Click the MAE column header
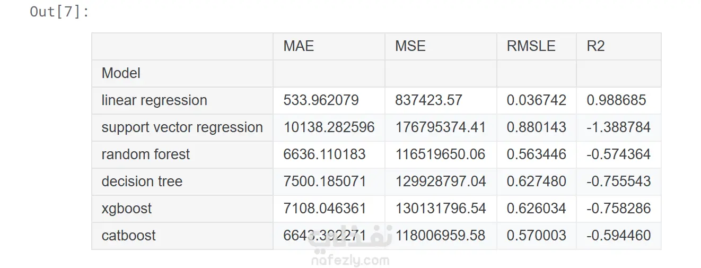 coord(299,46)
